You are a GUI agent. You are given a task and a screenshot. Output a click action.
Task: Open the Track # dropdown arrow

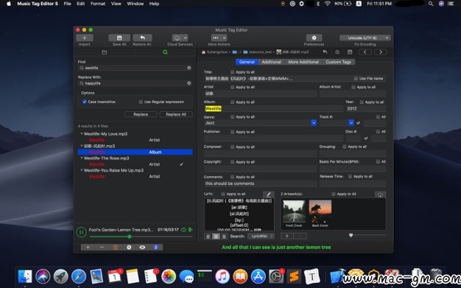click(351, 123)
